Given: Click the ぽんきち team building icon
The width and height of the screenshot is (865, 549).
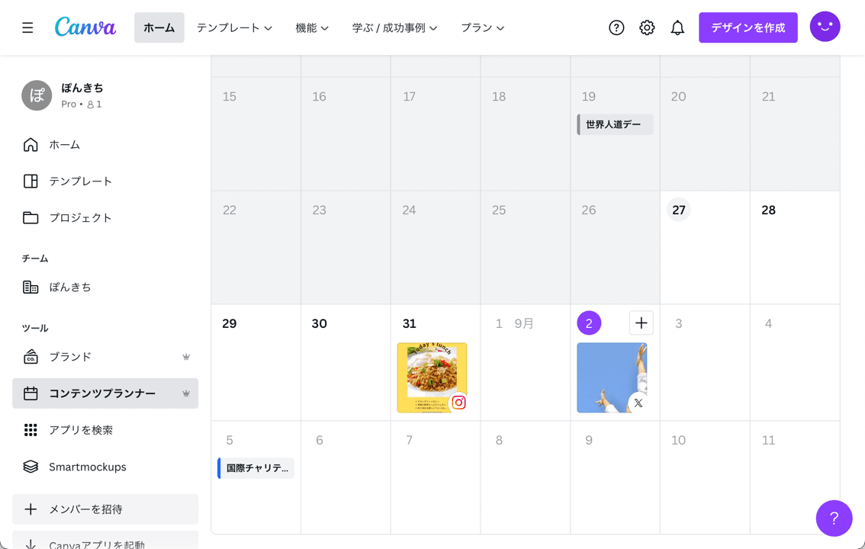Looking at the screenshot, I should (x=31, y=287).
